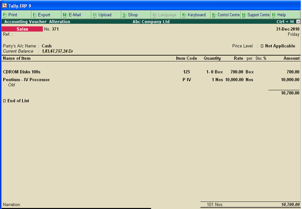
Task: Open the Shop button
Action: point(136,15)
